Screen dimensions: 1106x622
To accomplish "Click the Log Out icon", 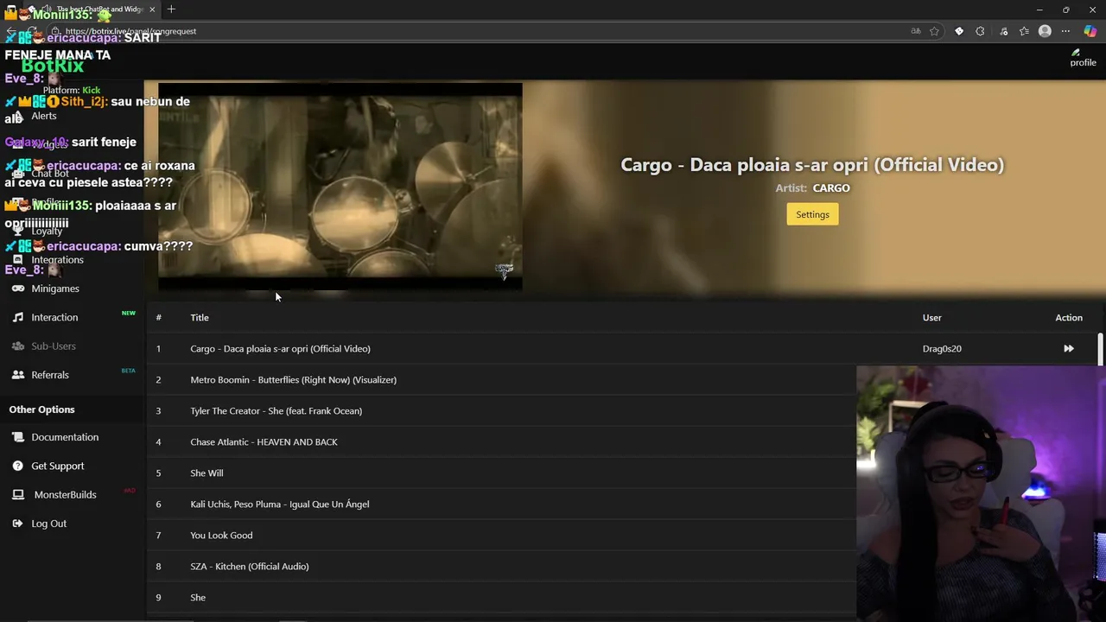I will click(x=18, y=524).
